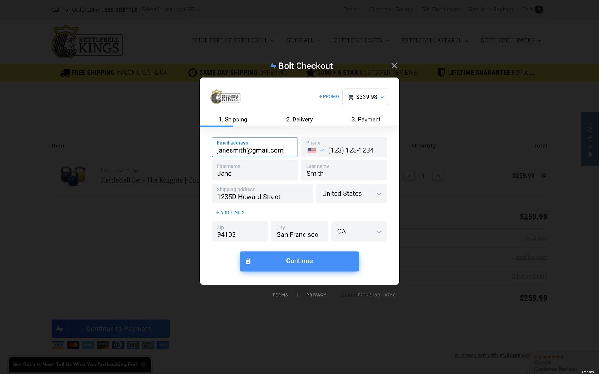The image size is (599, 374).
Task: Switch to the Payment tab
Action: coord(366,119)
